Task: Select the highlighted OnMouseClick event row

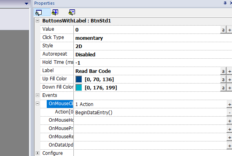Action: (x=60, y=104)
